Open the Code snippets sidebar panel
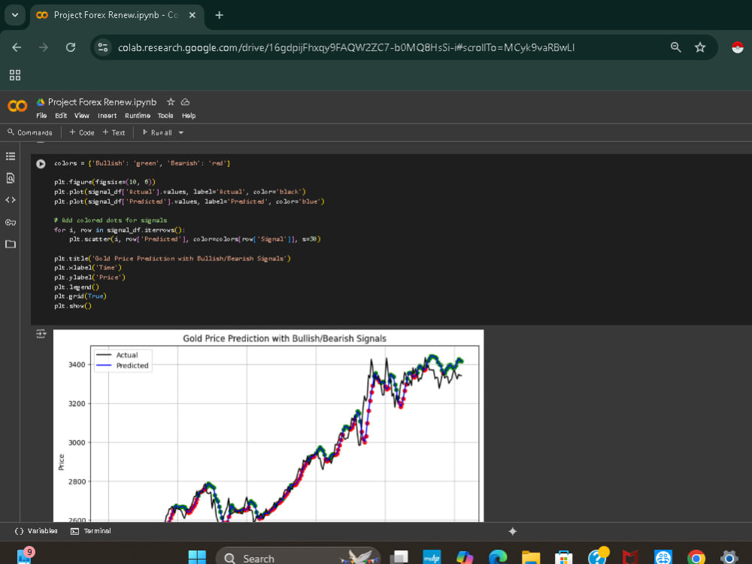This screenshot has height=564, width=752. [x=11, y=200]
